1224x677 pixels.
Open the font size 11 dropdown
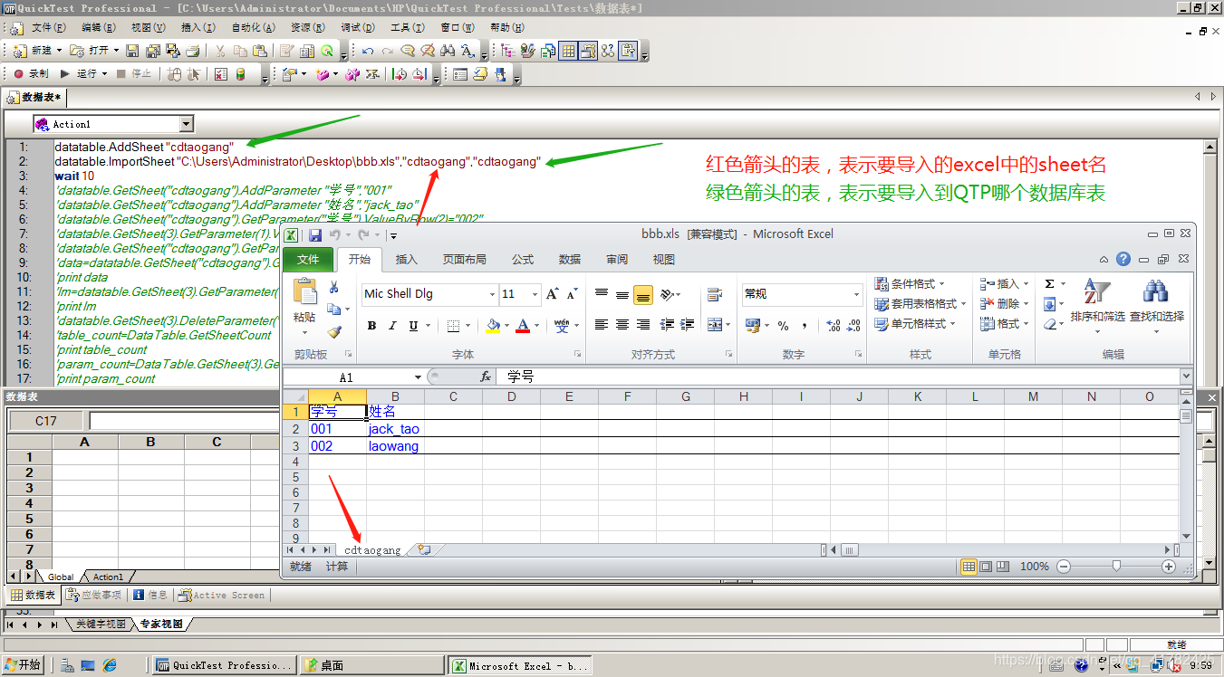pyautogui.click(x=535, y=294)
